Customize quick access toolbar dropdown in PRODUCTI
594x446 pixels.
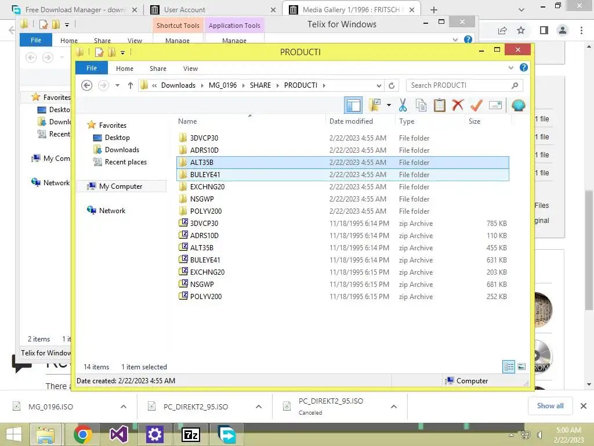pos(123,53)
